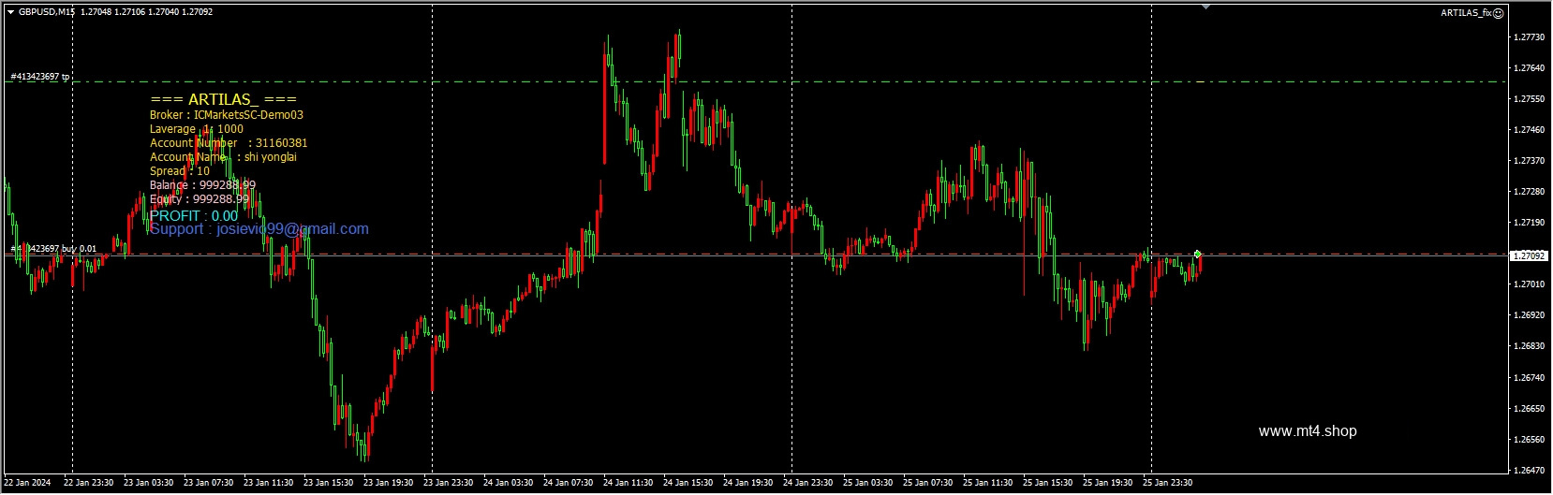Select the green buy entry arrow marker
Screen dimensions: 1553x495
(x=1198, y=254)
